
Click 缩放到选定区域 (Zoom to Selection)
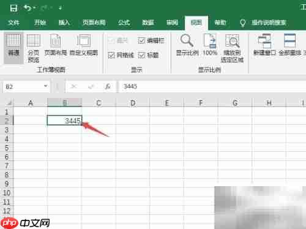pyautogui.click(x=232, y=48)
